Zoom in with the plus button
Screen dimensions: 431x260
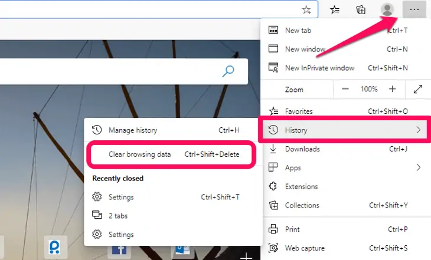click(393, 89)
